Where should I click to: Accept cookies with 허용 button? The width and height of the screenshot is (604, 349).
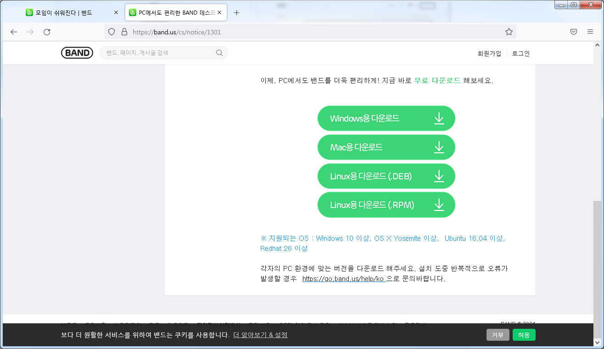coord(524,335)
